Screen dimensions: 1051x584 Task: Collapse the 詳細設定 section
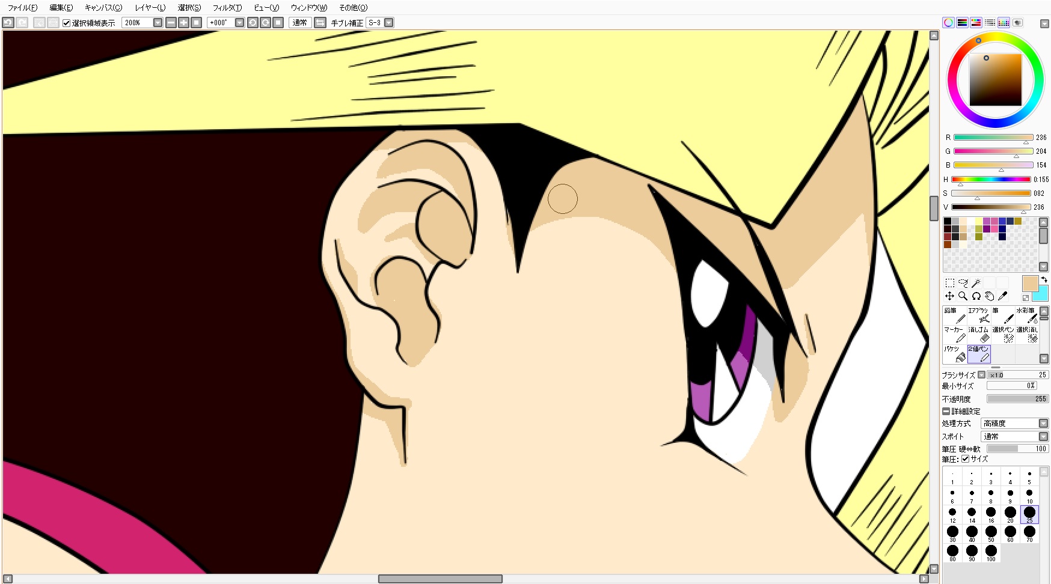click(946, 412)
